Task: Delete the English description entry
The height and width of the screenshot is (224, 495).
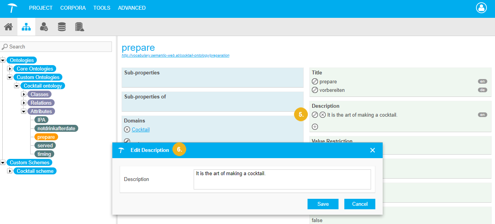Action: pyautogui.click(x=322, y=115)
